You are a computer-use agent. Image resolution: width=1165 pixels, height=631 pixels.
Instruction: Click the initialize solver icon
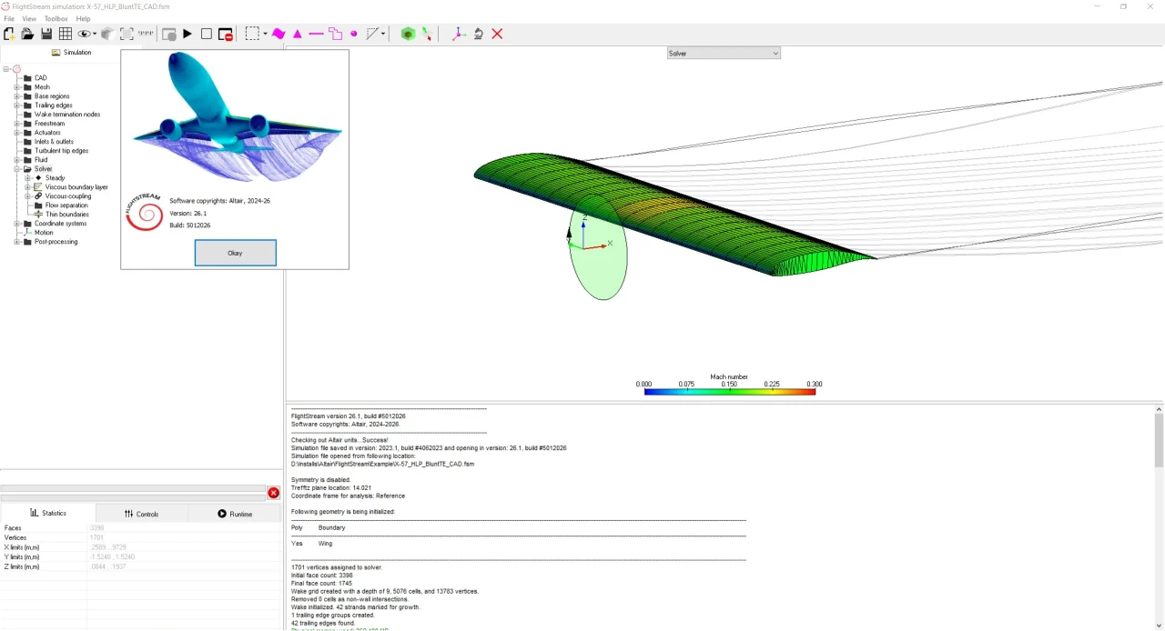click(169, 34)
